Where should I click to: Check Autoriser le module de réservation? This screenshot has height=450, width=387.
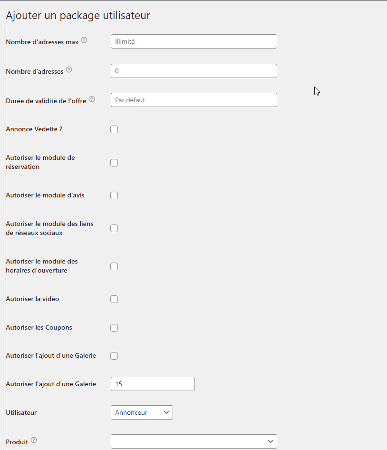coord(114,163)
